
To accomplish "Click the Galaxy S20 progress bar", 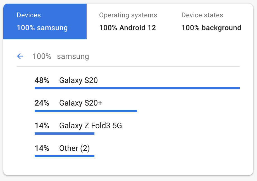I will coord(137,88).
